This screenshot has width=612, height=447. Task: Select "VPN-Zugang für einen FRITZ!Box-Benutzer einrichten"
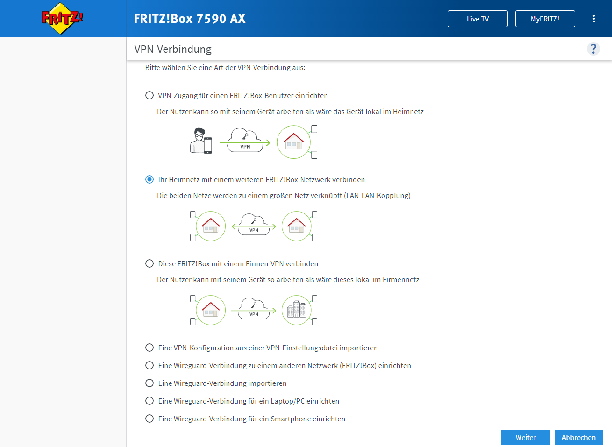pos(149,95)
